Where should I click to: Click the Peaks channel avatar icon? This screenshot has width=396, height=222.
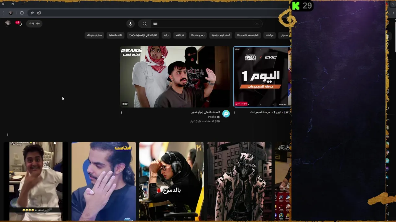pyautogui.click(x=226, y=114)
